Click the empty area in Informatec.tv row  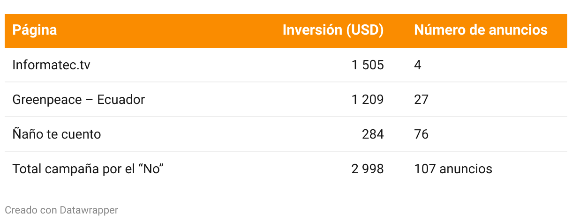click(211, 65)
